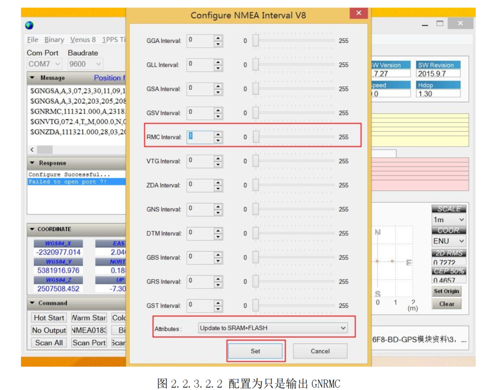Click the Scan All button
This screenshot has width=498, height=390.
click(49, 343)
